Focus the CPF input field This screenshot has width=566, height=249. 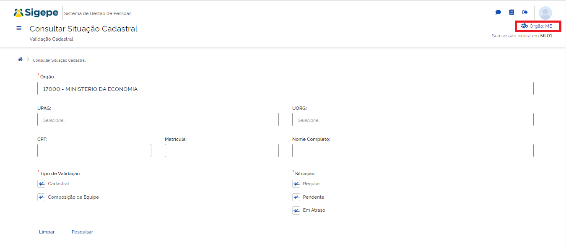pyautogui.click(x=94, y=150)
